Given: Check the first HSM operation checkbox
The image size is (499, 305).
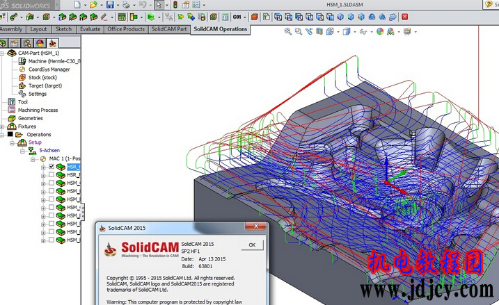Looking at the screenshot, I should click(x=52, y=183).
